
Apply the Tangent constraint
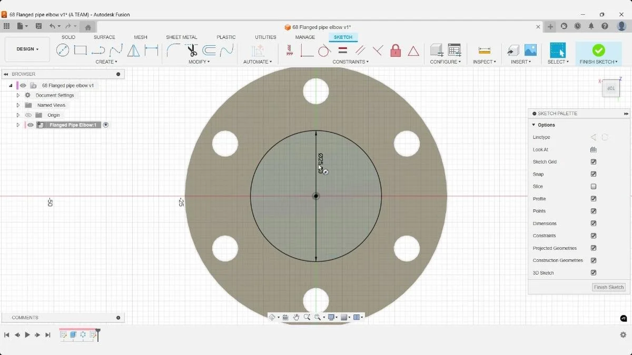(324, 50)
